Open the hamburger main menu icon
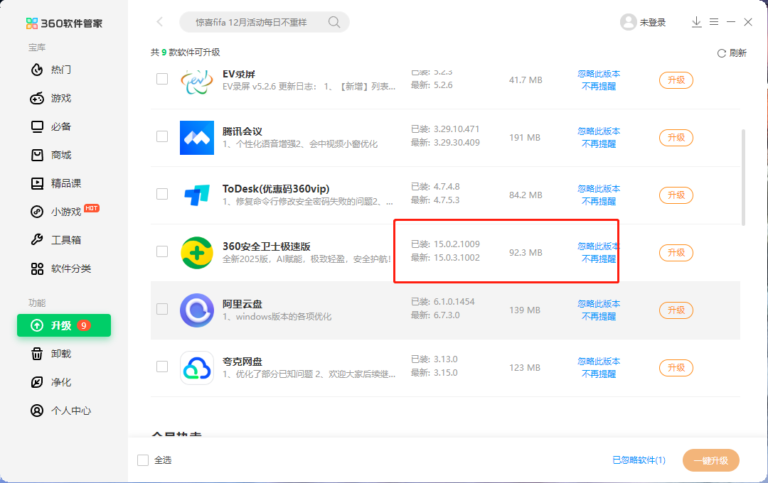 pos(713,22)
